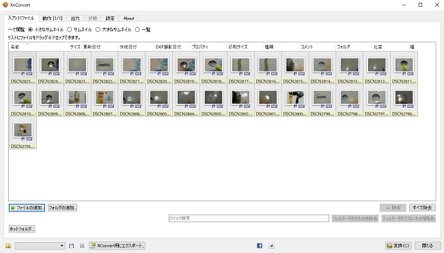Select thumbnail DSCN2811
This screenshot has width=444, height=253.
(x=404, y=68)
